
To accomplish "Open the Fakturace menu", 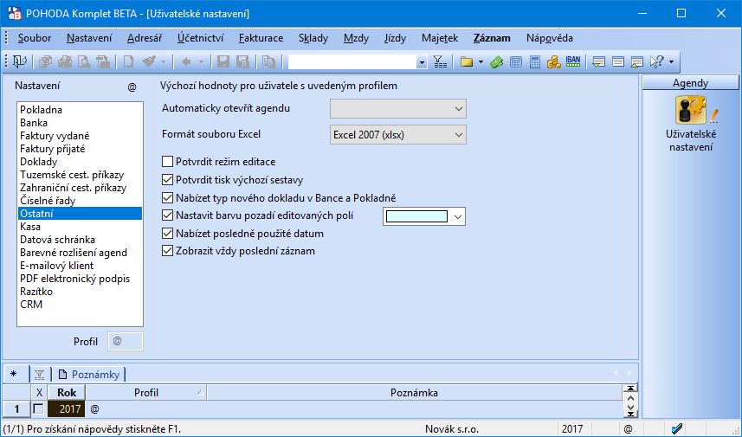I will pyautogui.click(x=261, y=38).
